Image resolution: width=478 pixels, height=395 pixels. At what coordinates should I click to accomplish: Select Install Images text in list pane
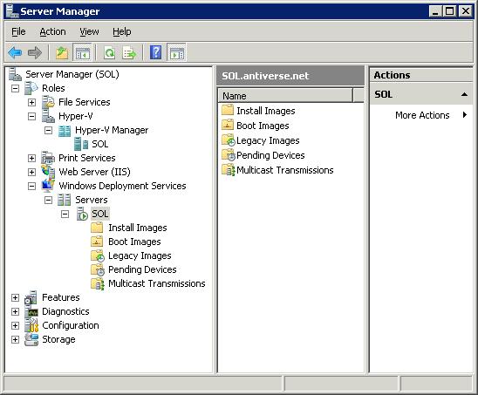[266, 111]
